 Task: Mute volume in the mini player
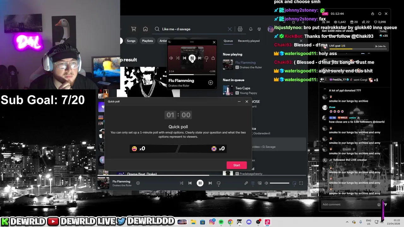pos(171,58)
